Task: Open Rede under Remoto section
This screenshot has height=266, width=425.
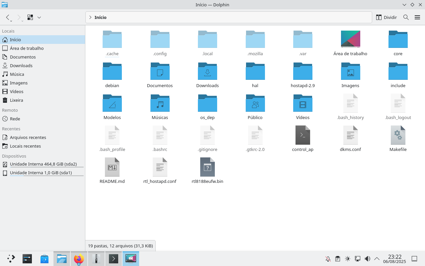Action: [x=15, y=119]
